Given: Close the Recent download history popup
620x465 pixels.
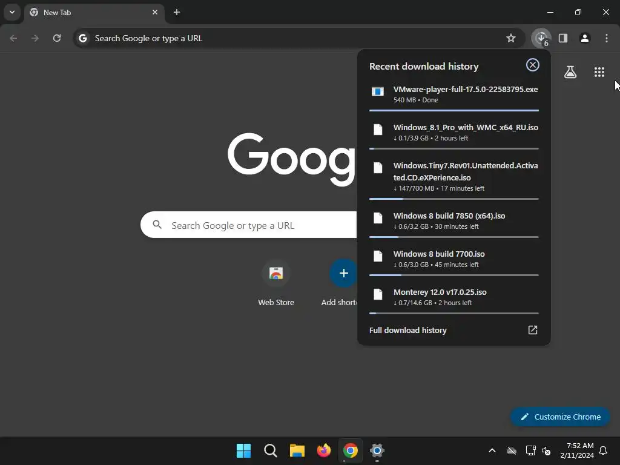Looking at the screenshot, I should 533,65.
